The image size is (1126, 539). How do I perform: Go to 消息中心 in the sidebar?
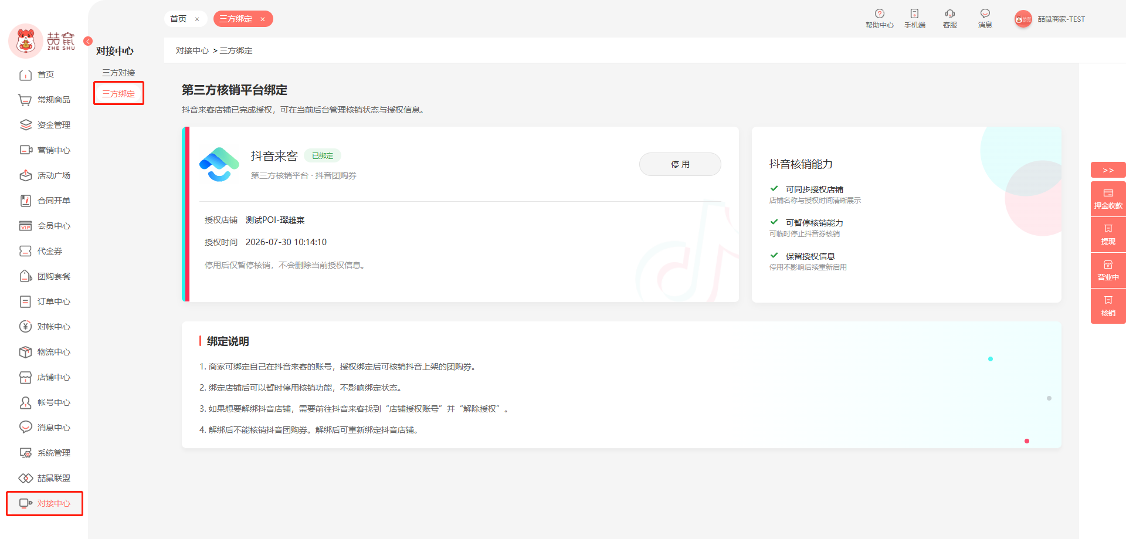[x=45, y=428]
